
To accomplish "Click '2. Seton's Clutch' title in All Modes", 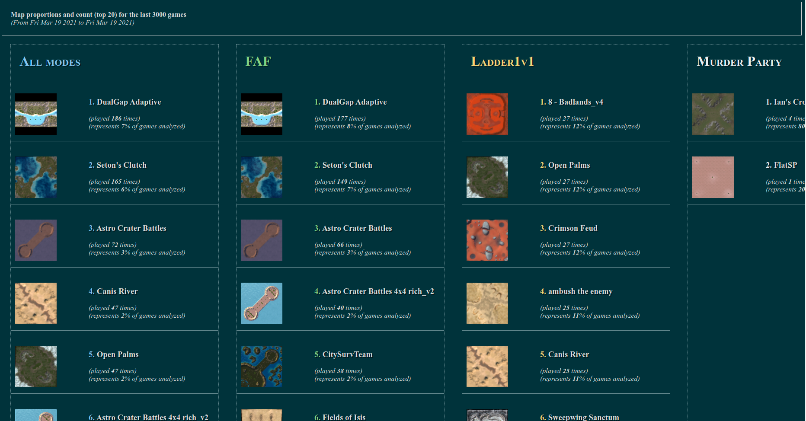I will click(x=118, y=165).
